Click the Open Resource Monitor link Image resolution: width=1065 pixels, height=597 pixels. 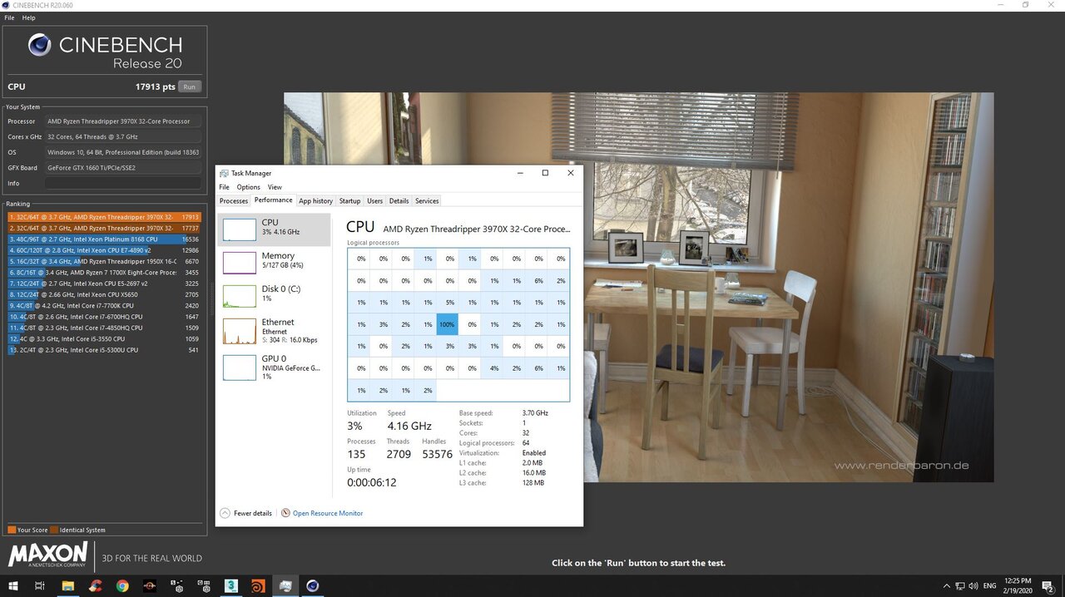[328, 513]
